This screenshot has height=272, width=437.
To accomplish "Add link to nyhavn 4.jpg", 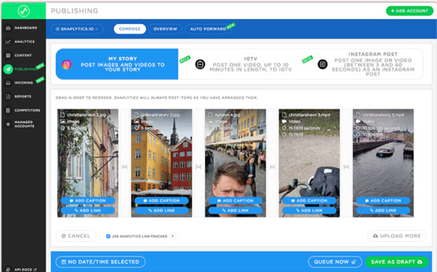I will [235, 210].
